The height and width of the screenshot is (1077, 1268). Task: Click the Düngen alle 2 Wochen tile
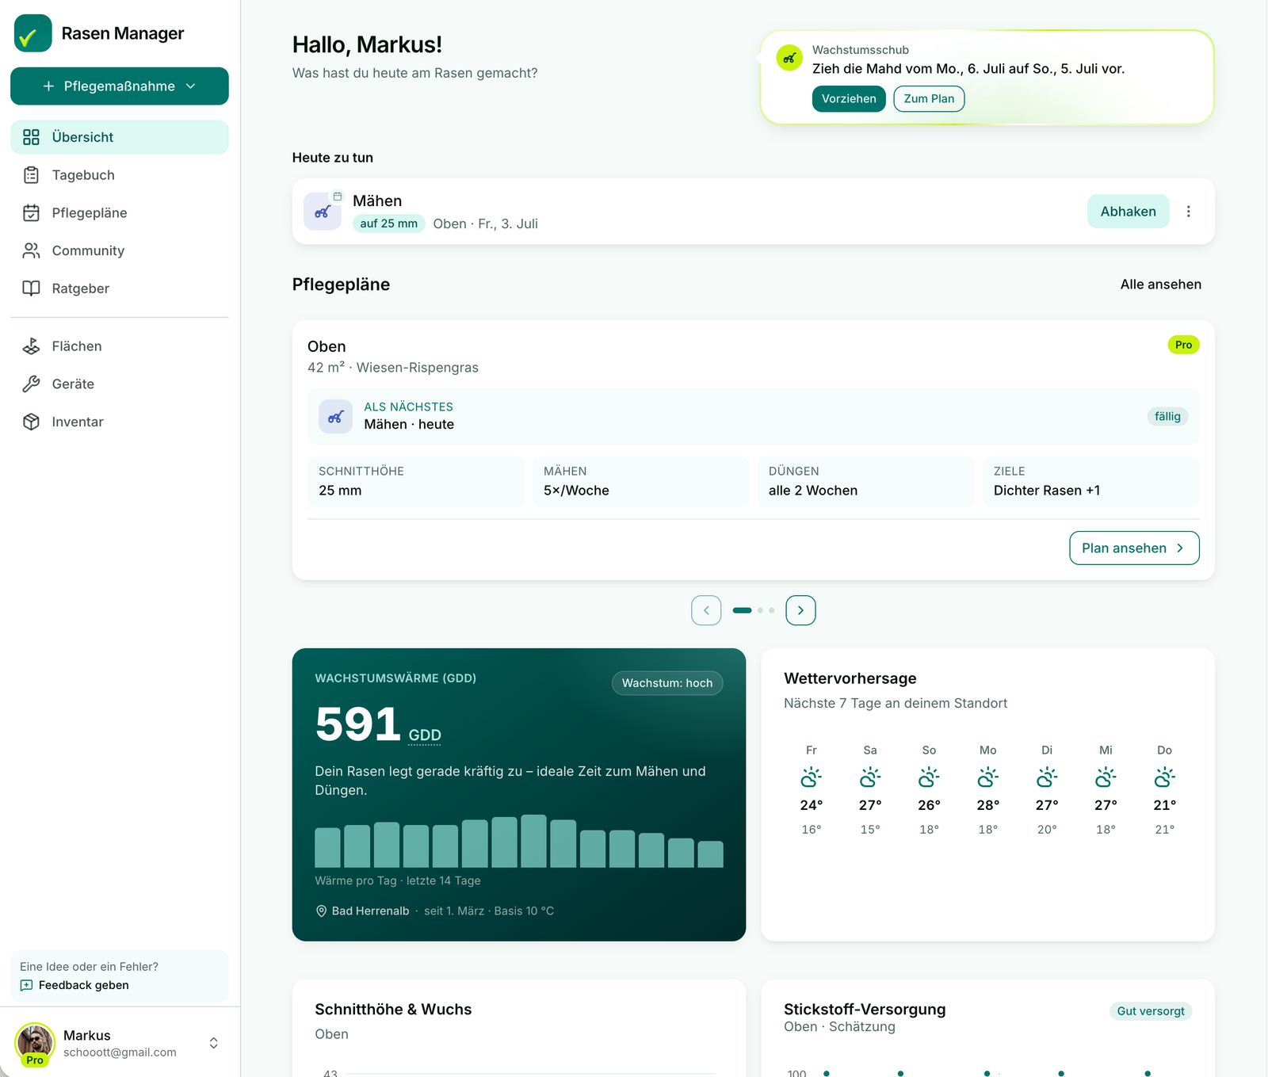coord(866,482)
